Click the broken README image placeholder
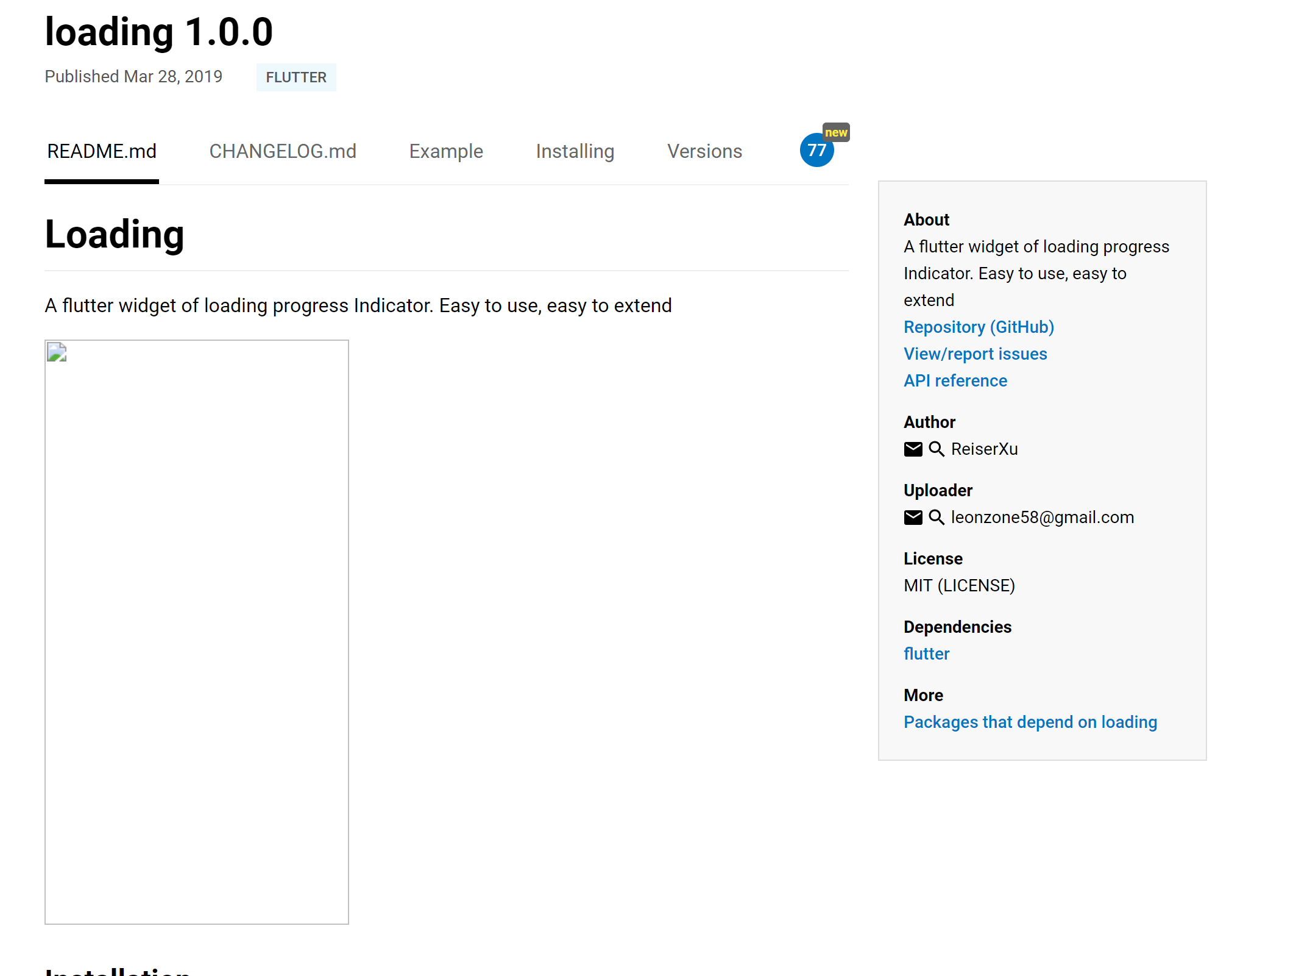 (196, 632)
